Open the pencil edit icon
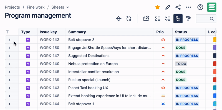The width and height of the screenshot is (222, 110). coord(168,7)
